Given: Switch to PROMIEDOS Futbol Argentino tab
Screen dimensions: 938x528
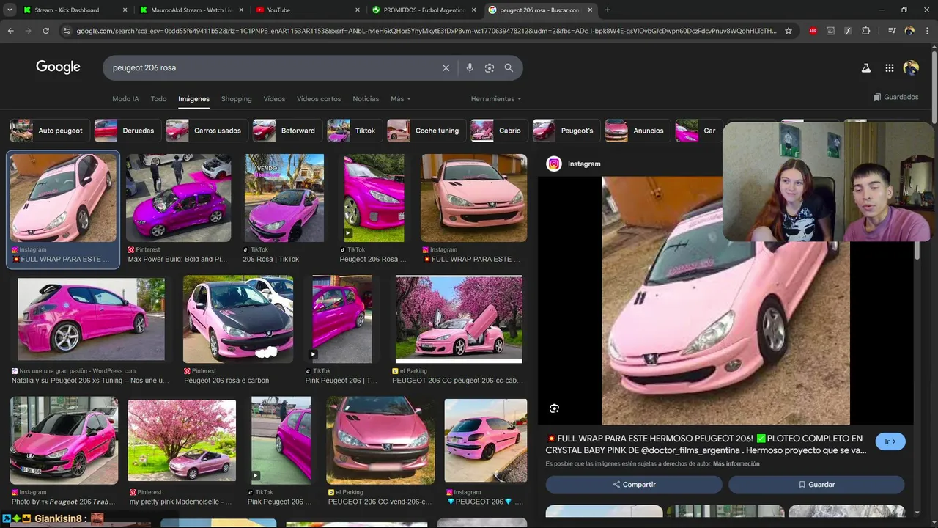Looking at the screenshot, I should [424, 10].
